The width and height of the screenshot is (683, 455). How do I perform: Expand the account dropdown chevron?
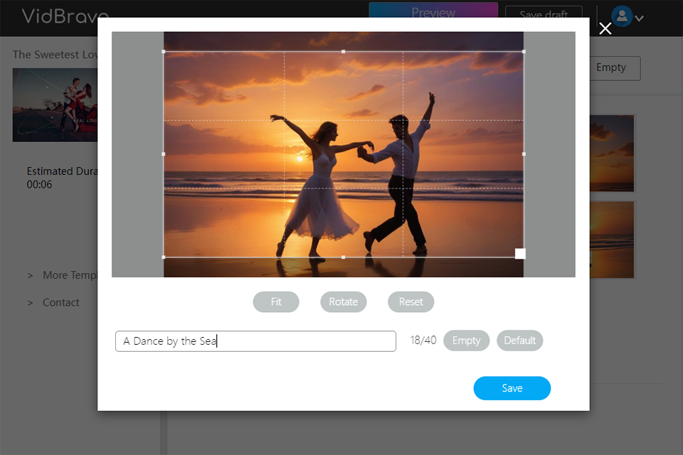coord(639,18)
